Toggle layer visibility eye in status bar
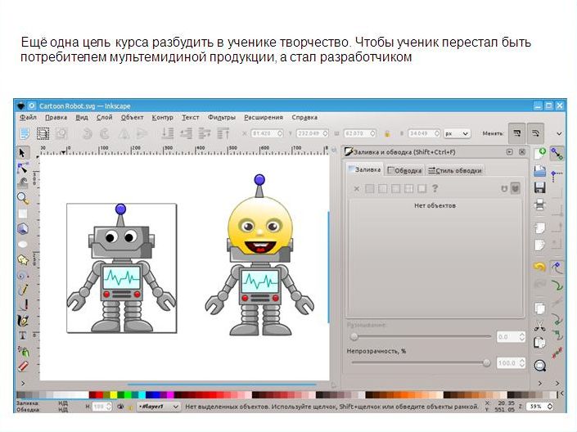This screenshot has width=577, height=432. (120, 407)
